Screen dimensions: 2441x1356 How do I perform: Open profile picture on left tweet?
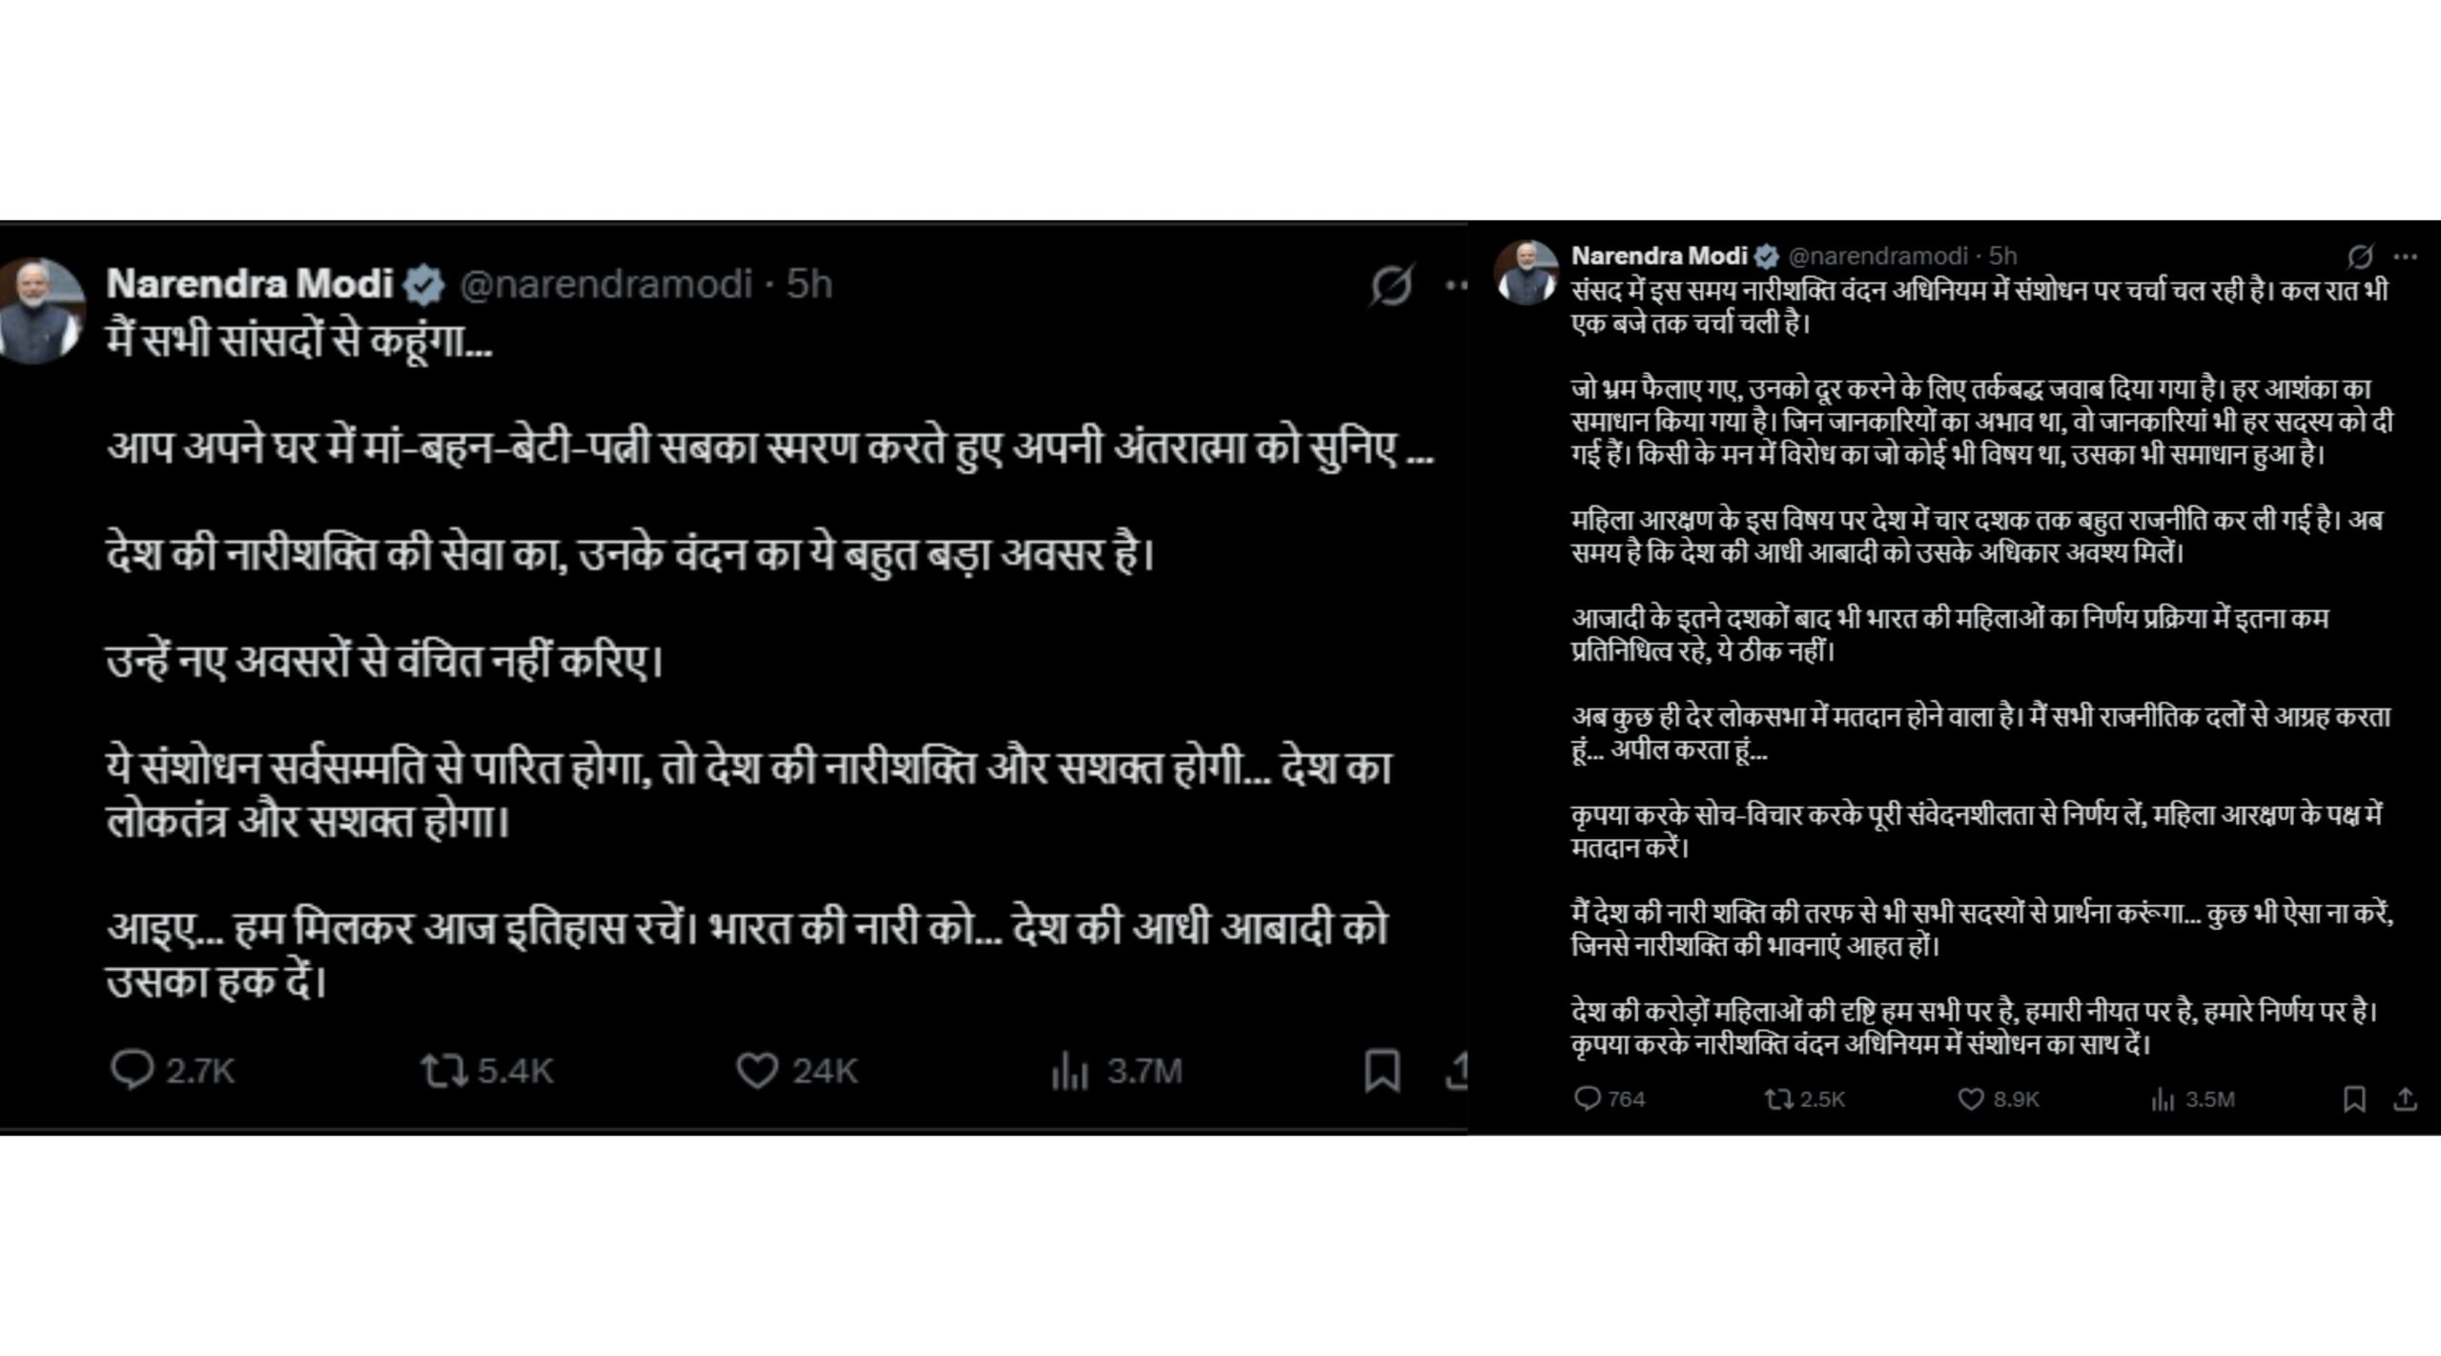pos(40,310)
